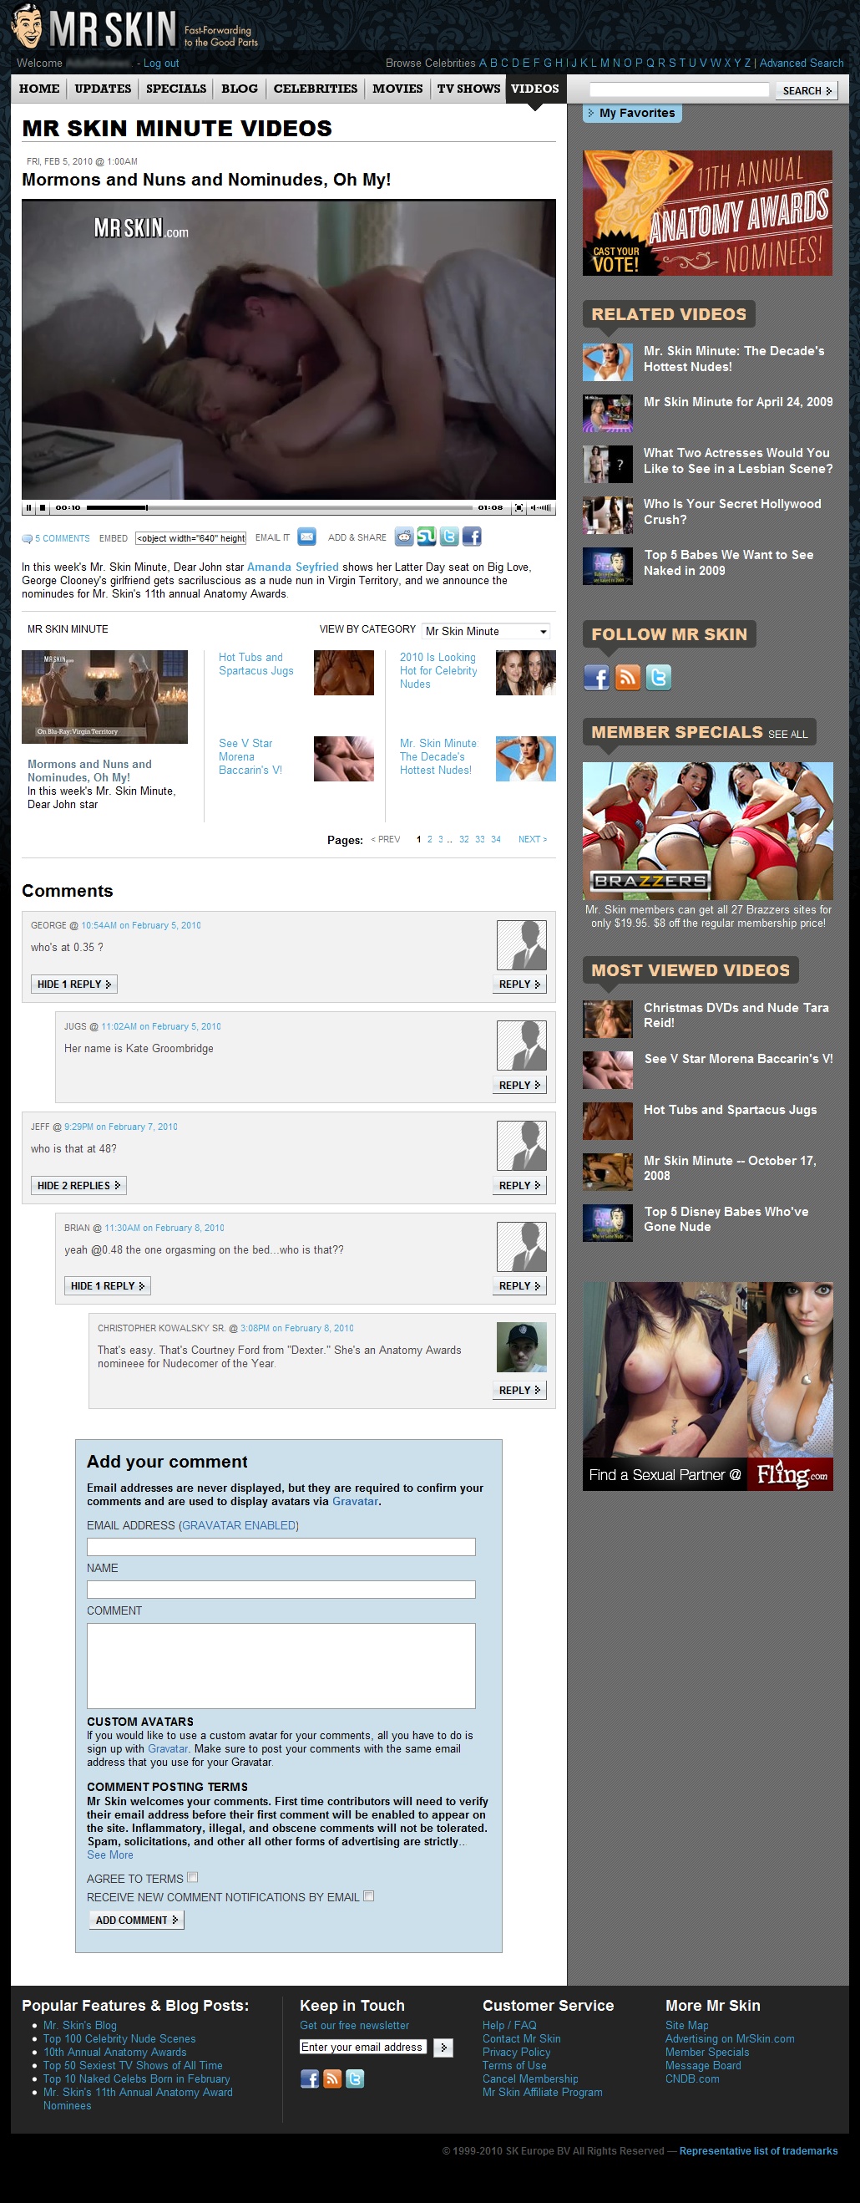Open Facebook icon under Follow Mr Skin
Viewport: 860px width, 2203px height.
coord(596,677)
